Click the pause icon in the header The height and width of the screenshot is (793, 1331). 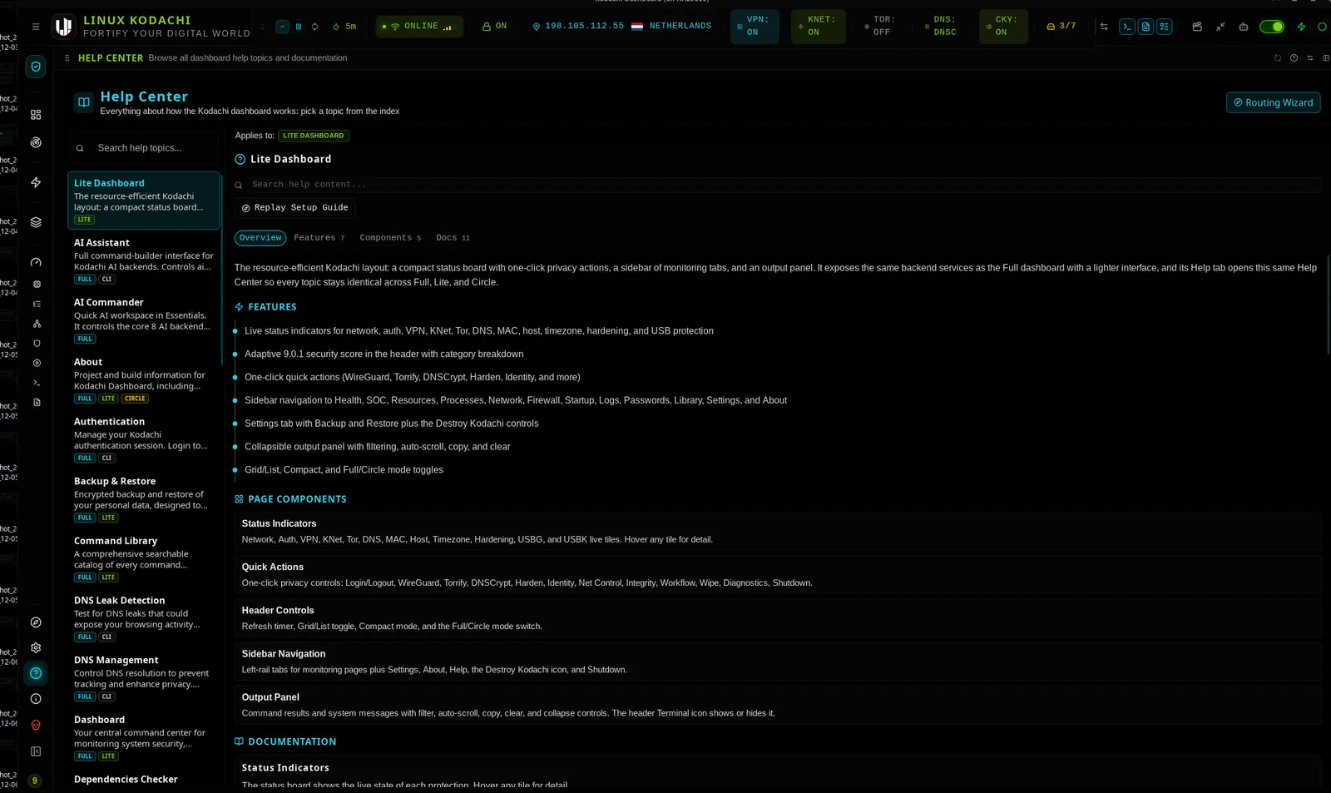click(299, 27)
